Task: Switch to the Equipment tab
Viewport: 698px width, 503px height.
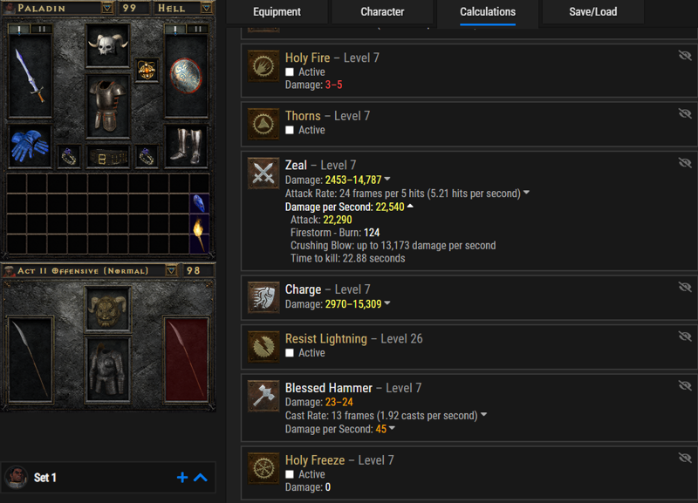Action: point(277,12)
